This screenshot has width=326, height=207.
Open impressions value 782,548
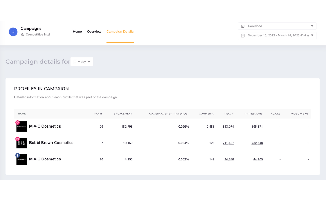[257, 143]
